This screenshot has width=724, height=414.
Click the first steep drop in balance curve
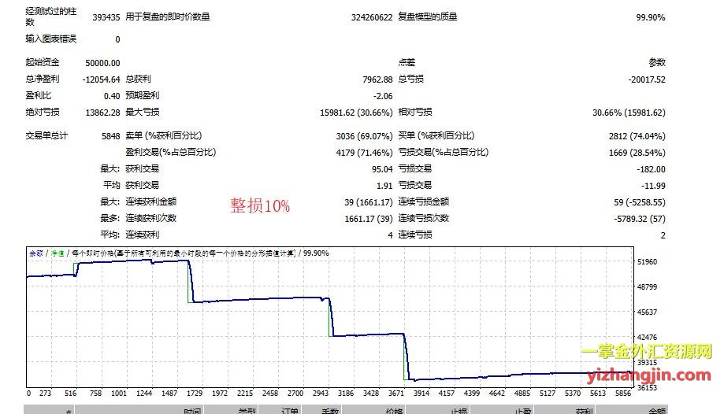coord(191,282)
